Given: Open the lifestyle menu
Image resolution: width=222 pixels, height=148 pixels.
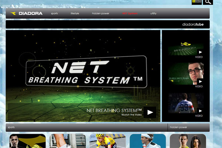Looking at the screenshot, I should pyautogui.click(x=75, y=13).
